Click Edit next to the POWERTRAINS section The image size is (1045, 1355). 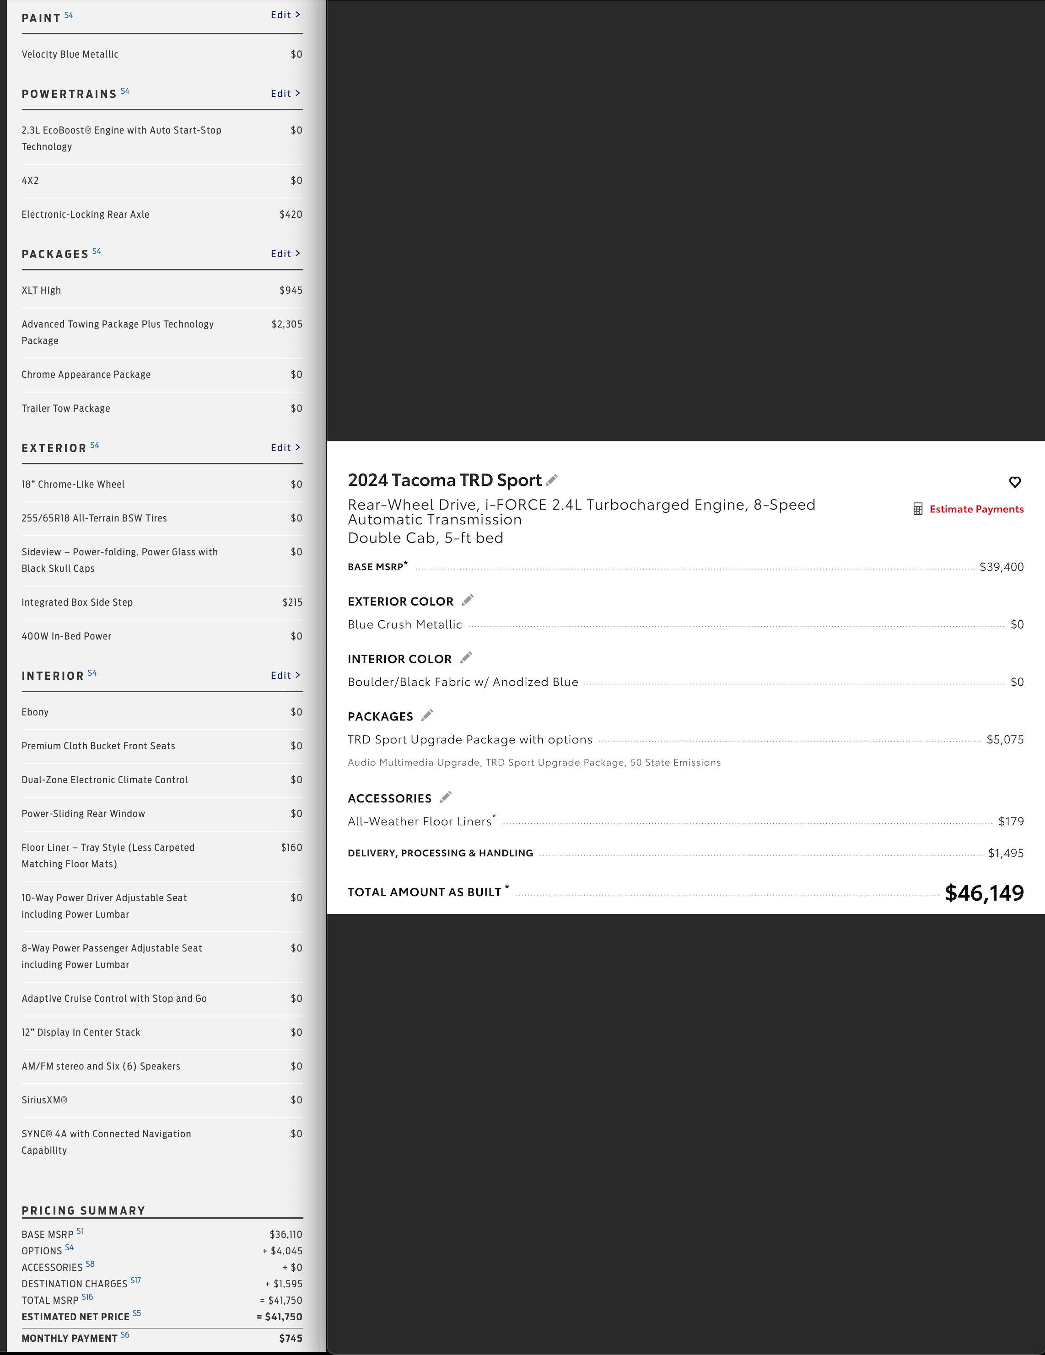(285, 94)
